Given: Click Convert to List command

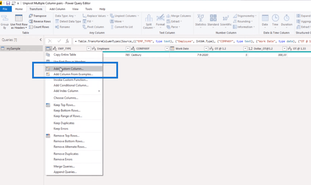Looking at the screenshot, I should (x=121, y=27).
